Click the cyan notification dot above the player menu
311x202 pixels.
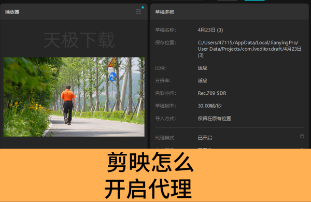coord(143,8)
